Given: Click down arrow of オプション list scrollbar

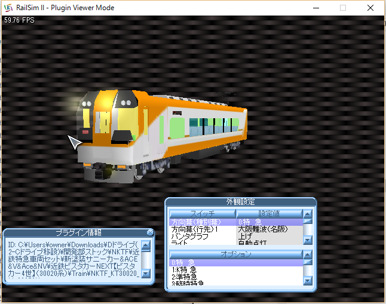Looking at the screenshot, I should click(x=308, y=280).
